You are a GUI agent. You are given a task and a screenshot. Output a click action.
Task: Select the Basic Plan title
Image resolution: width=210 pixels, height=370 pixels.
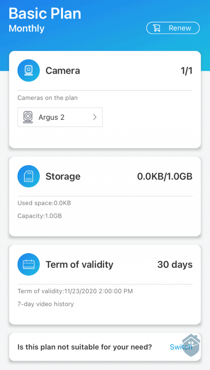pos(45,13)
